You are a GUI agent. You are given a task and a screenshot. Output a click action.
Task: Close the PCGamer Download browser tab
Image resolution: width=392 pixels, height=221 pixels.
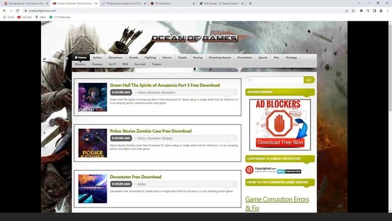click(145, 4)
